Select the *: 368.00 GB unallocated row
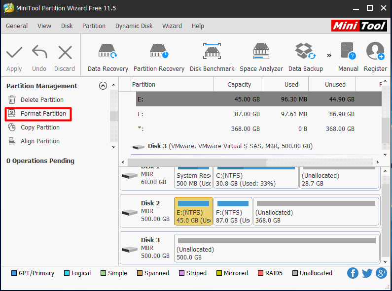392x291 pixels. point(259,129)
